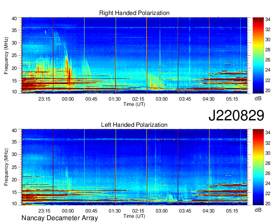The width and height of the screenshot is (275, 223).
Task: Click the 03:45 tick on Right Handed time axis
Action: tap(185, 99)
